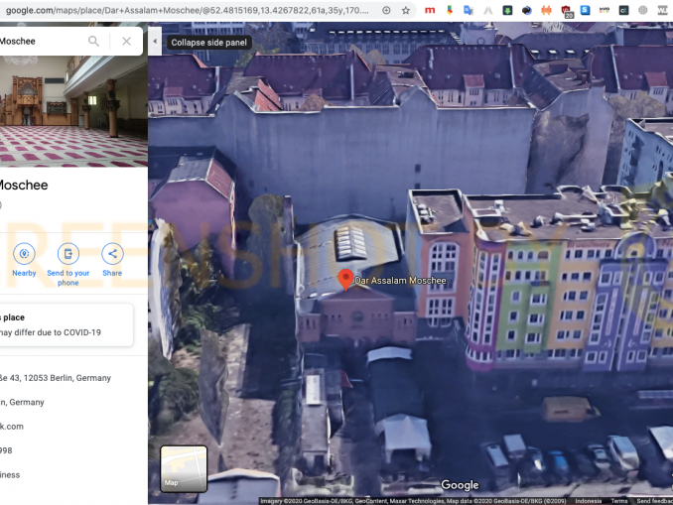This screenshot has height=505, width=673.
Task: Click the imagery copyright attribution text
Action: point(413,501)
